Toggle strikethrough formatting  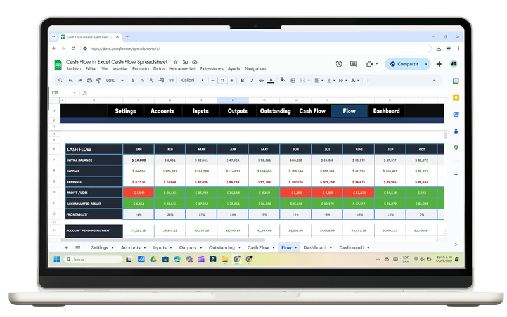[x=261, y=81]
